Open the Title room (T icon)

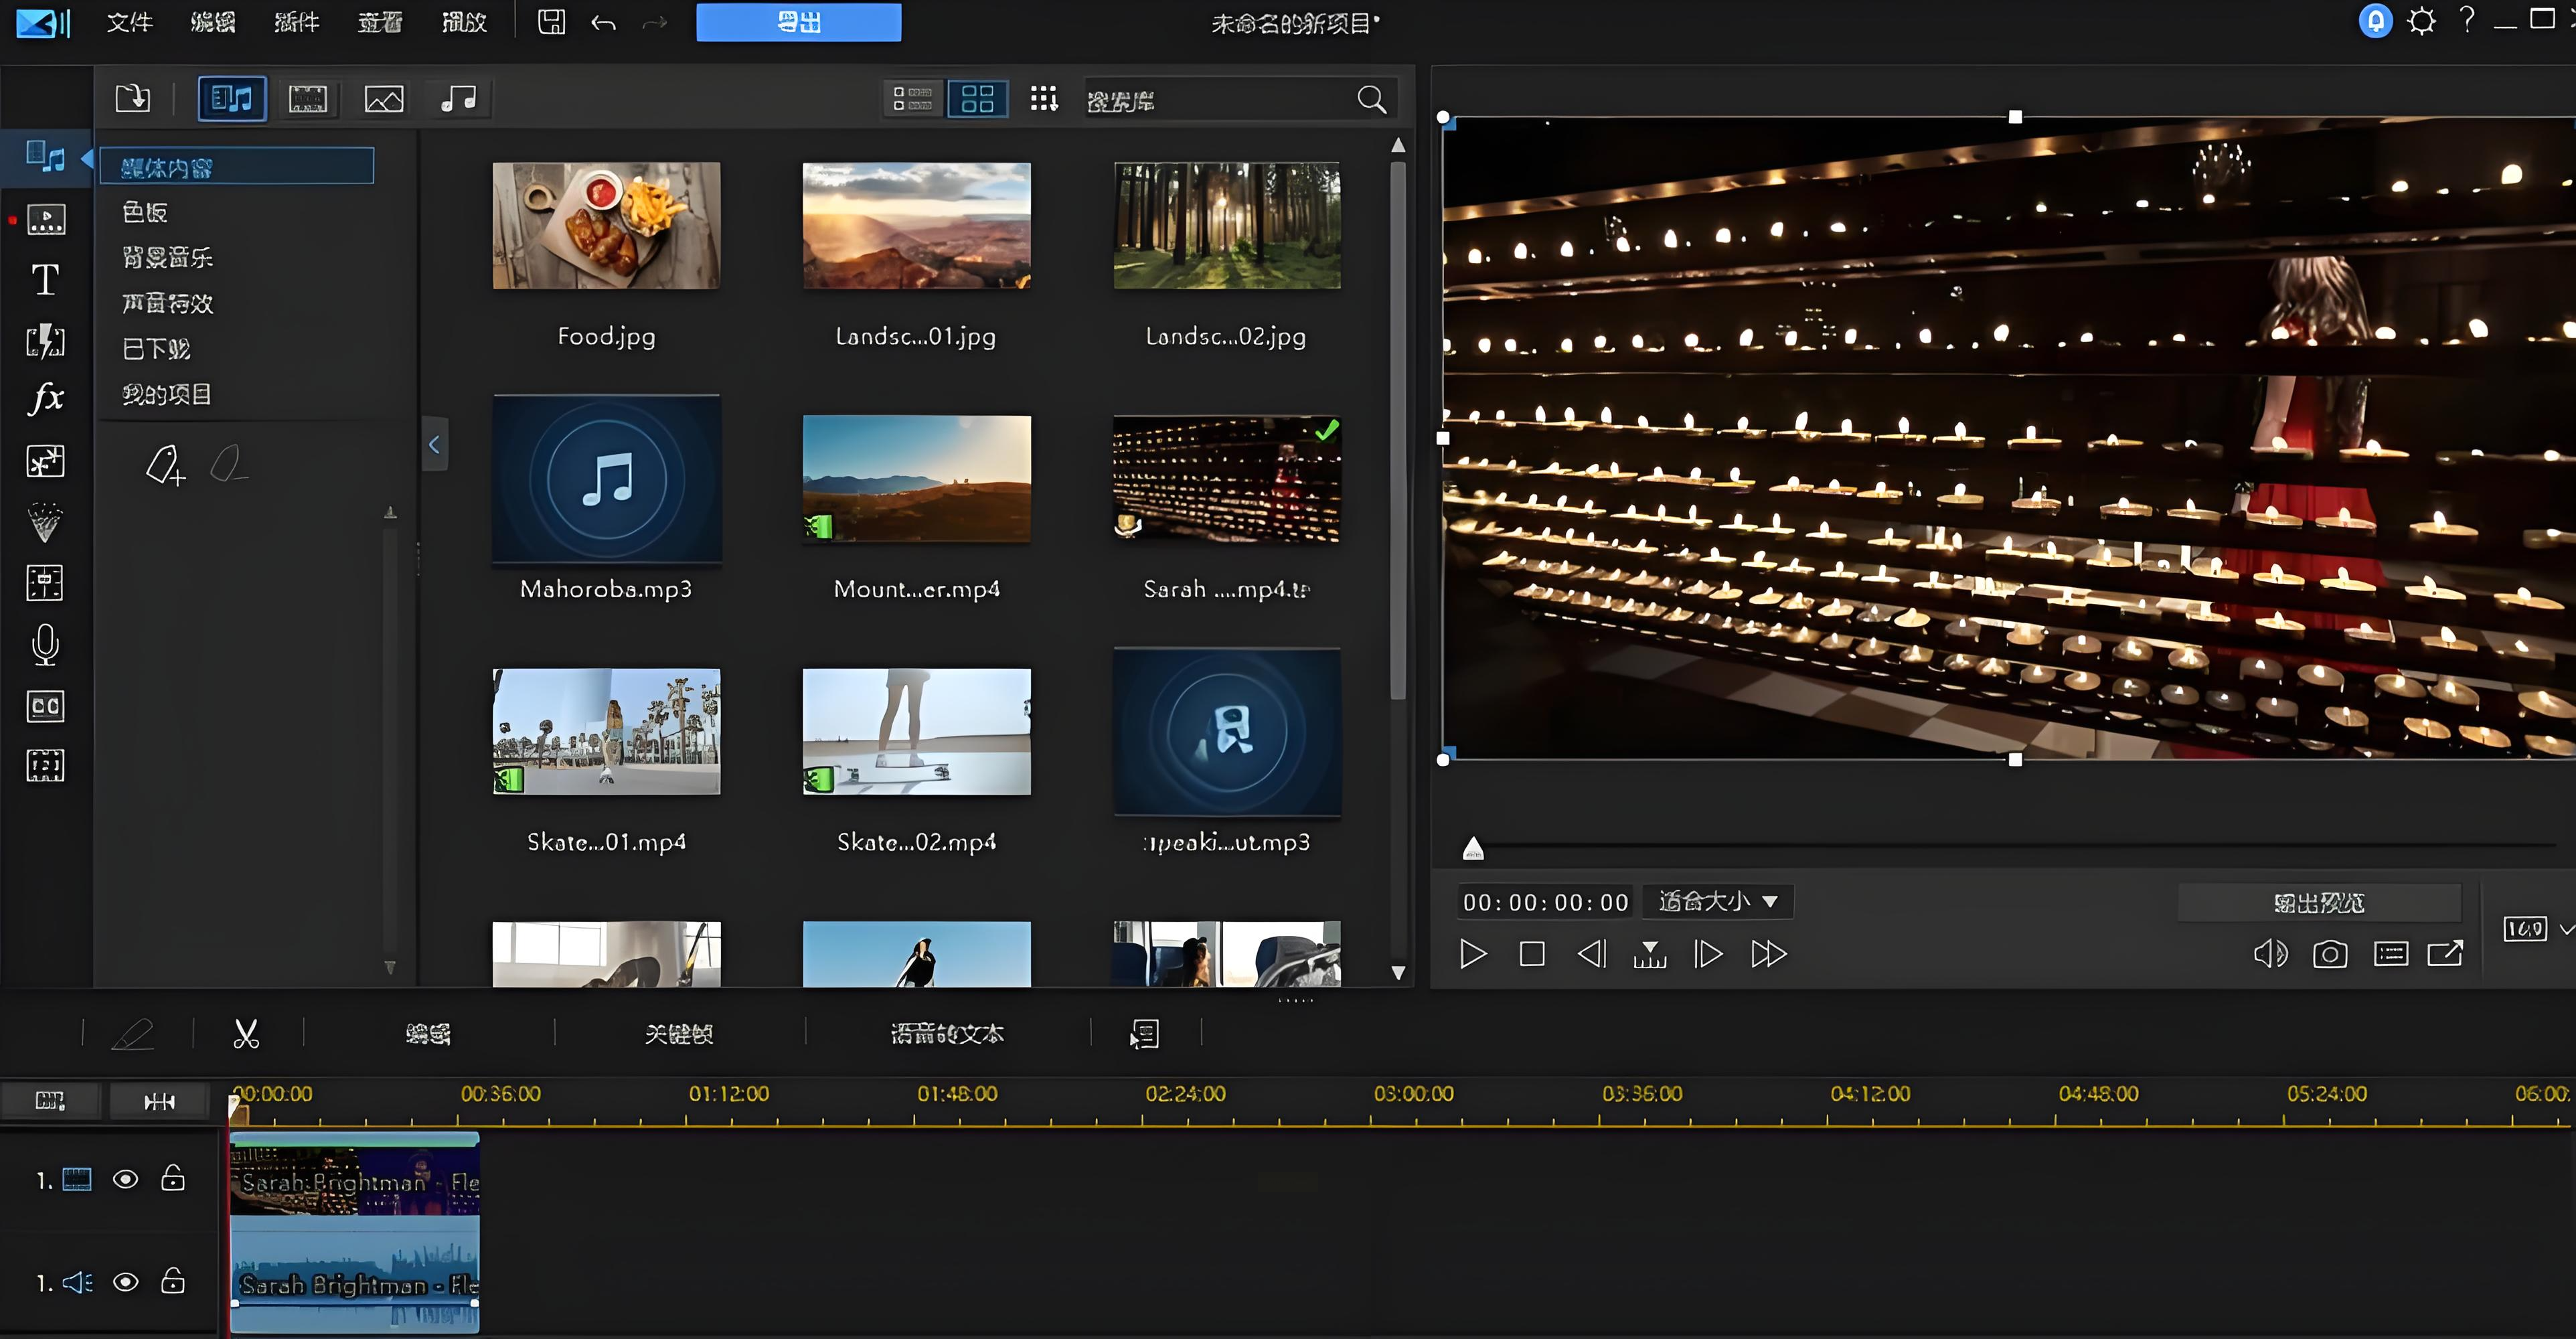pos(45,281)
